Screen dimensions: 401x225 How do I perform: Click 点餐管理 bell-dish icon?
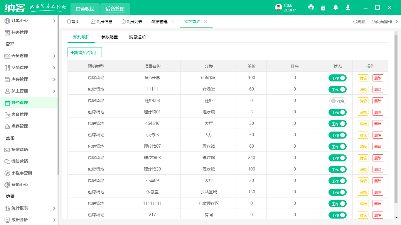(7, 126)
